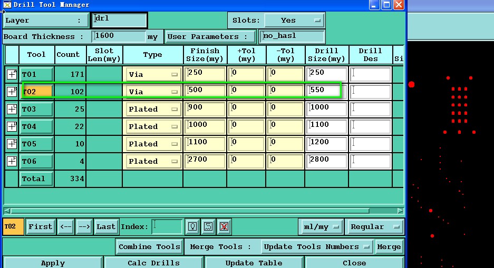Screen dimensions: 494x268
Task: Click the Close button at bottom
Action: pyautogui.click(x=354, y=263)
